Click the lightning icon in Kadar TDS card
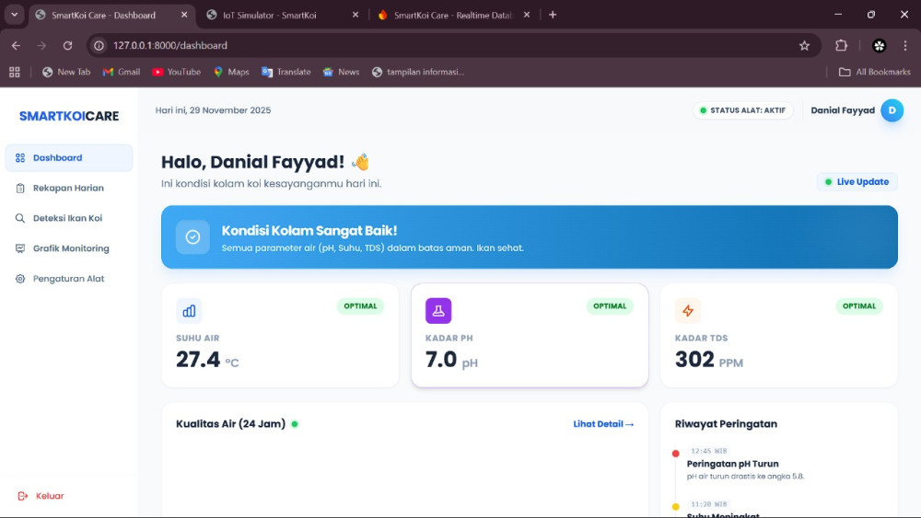The width and height of the screenshot is (921, 518). (688, 311)
